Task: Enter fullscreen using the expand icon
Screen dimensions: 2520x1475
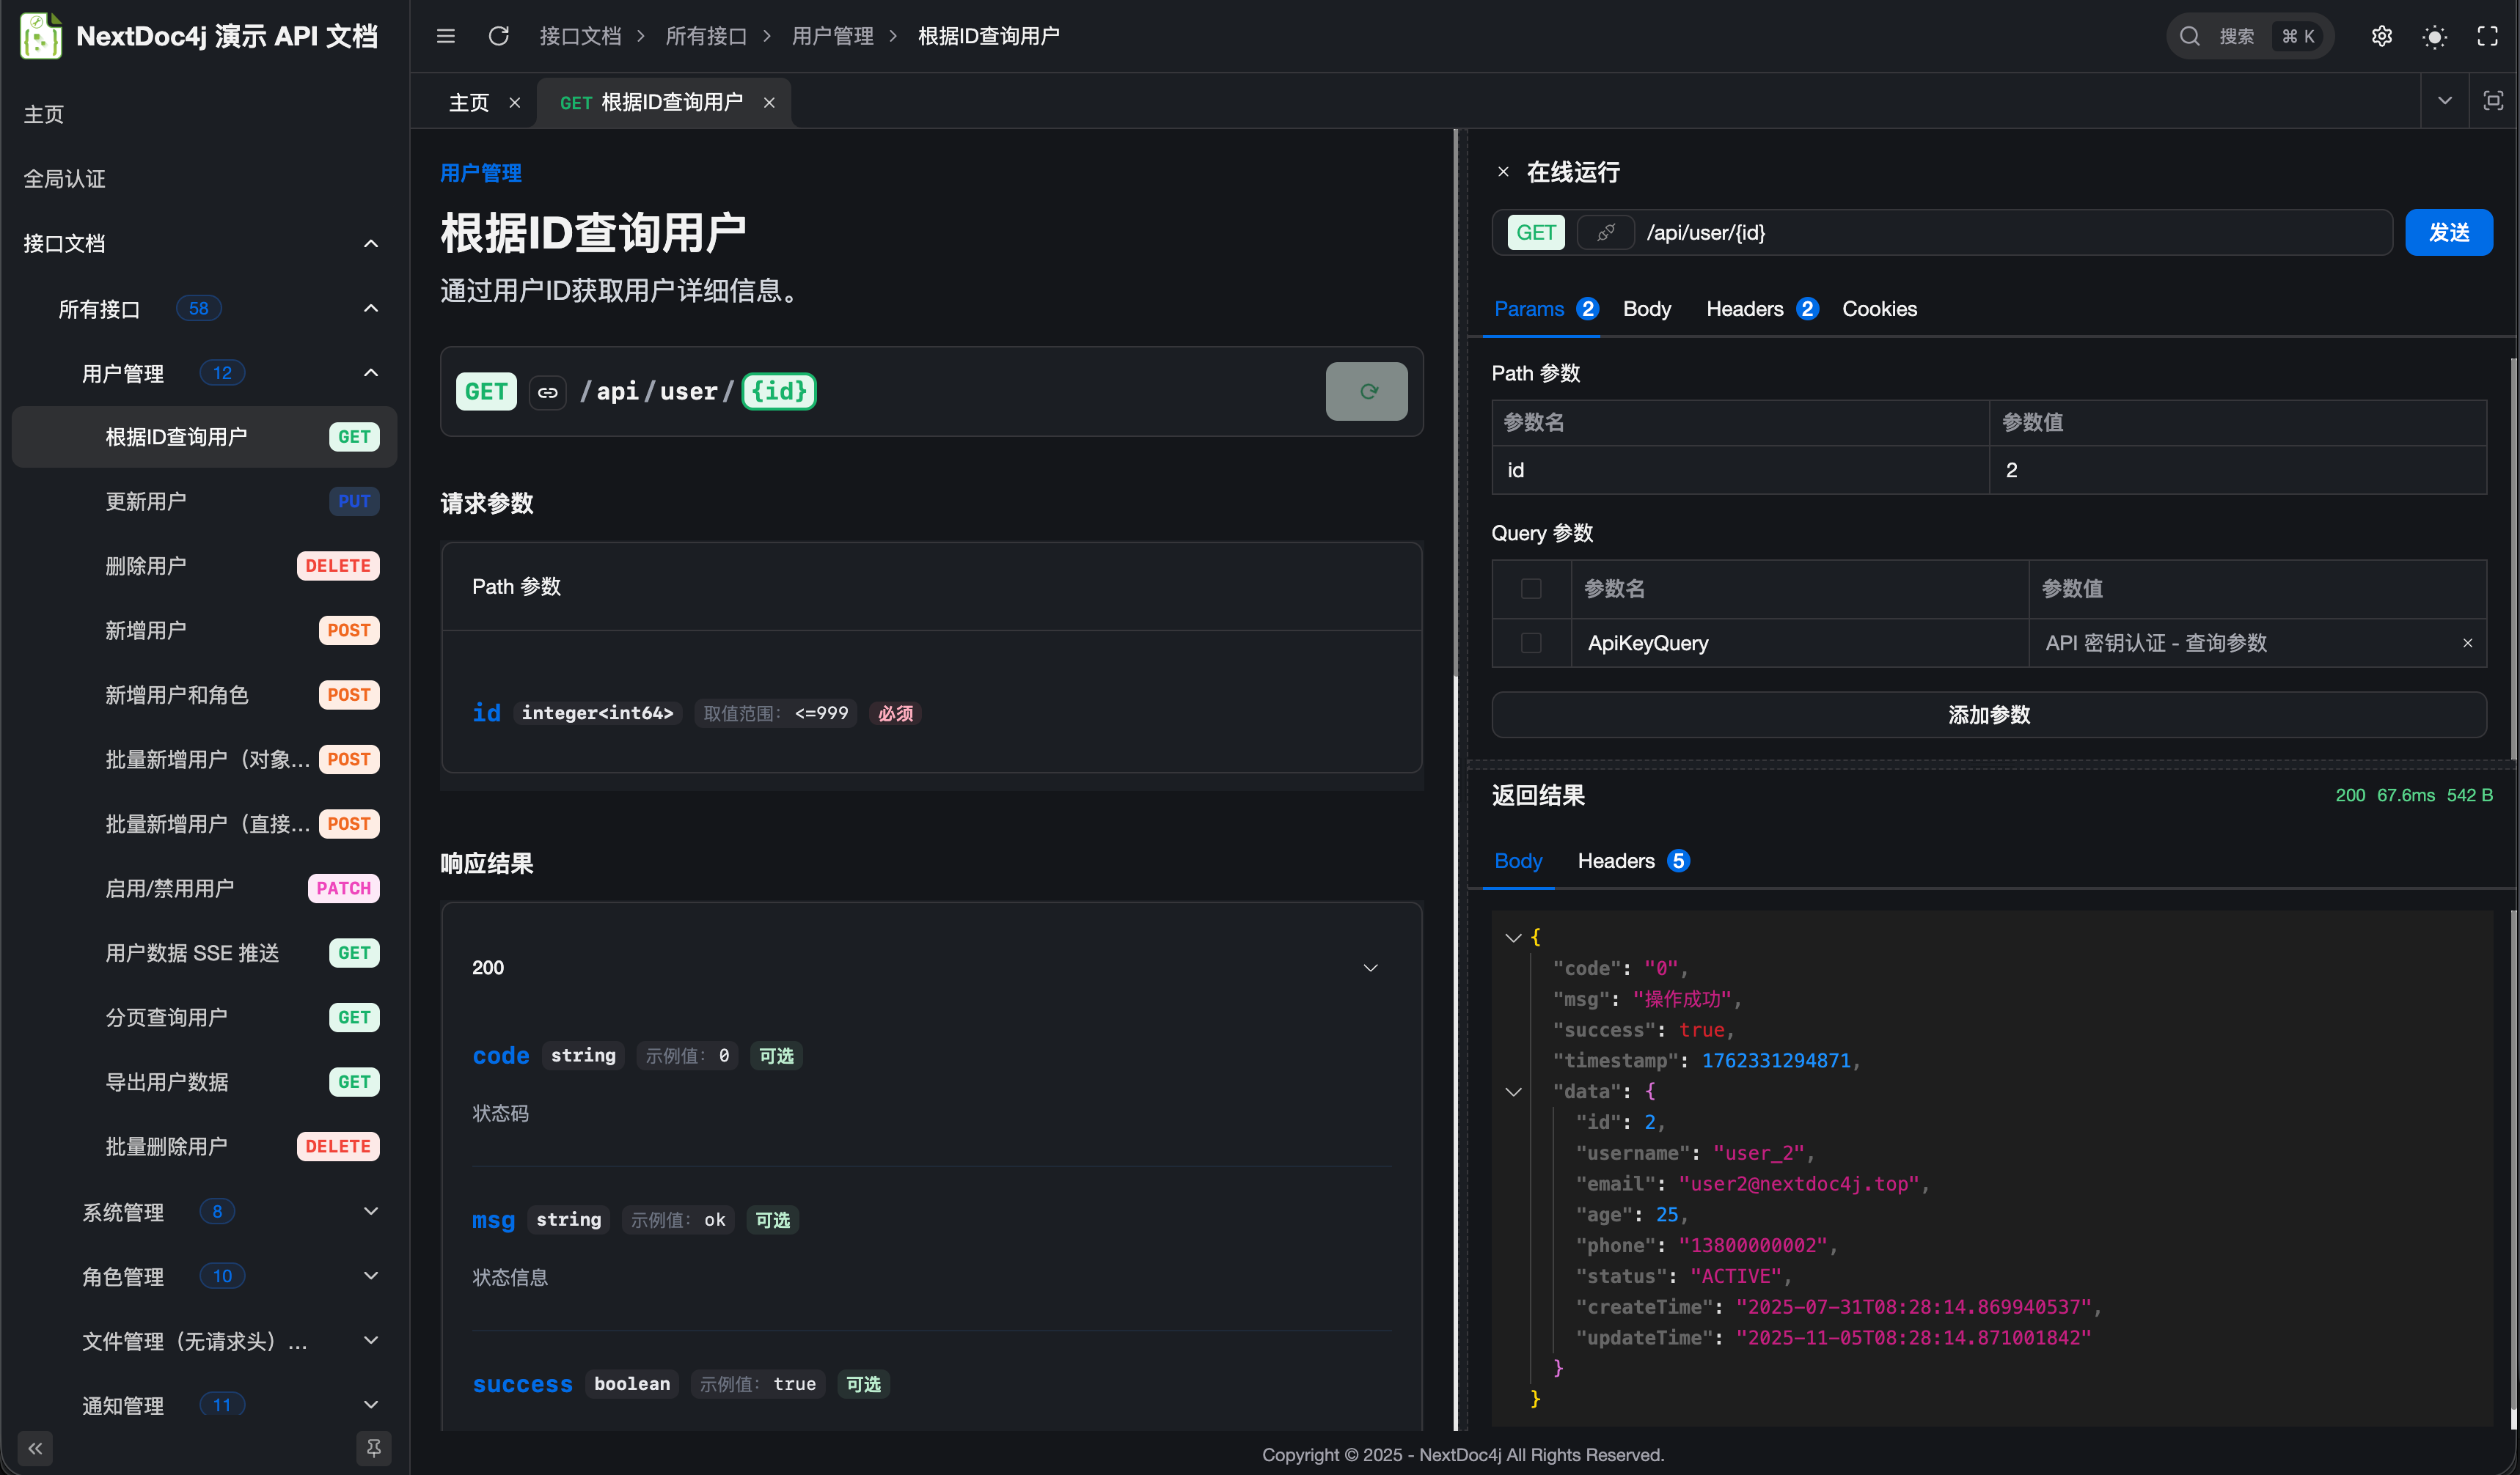Action: [2489, 36]
